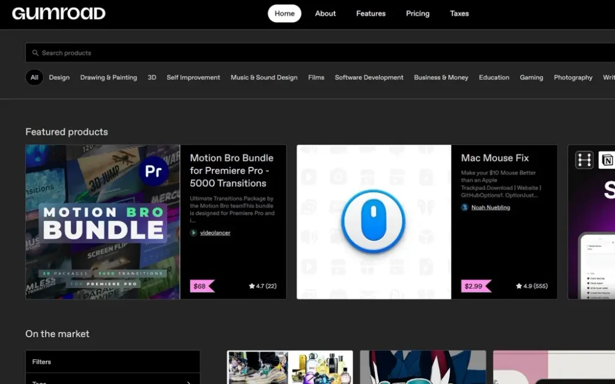Select the 3D category
The width and height of the screenshot is (615, 384).
coord(152,77)
